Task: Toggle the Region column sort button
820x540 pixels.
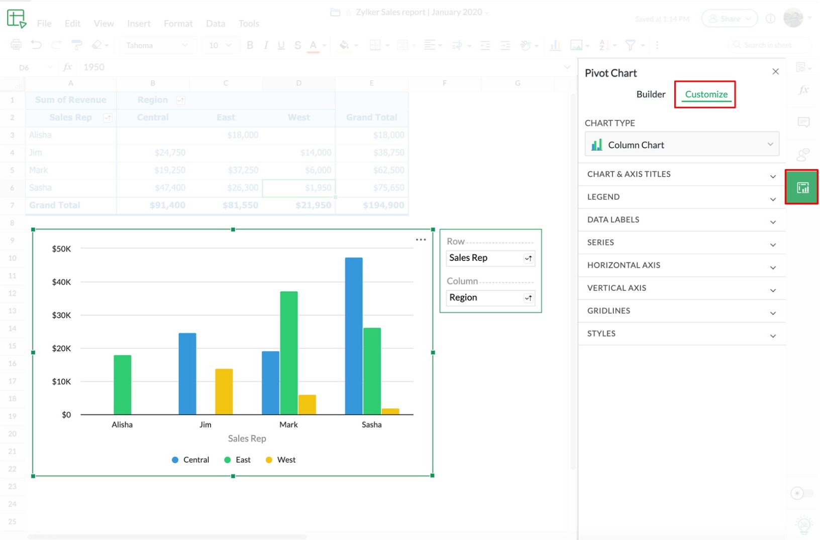Action: [528, 298]
